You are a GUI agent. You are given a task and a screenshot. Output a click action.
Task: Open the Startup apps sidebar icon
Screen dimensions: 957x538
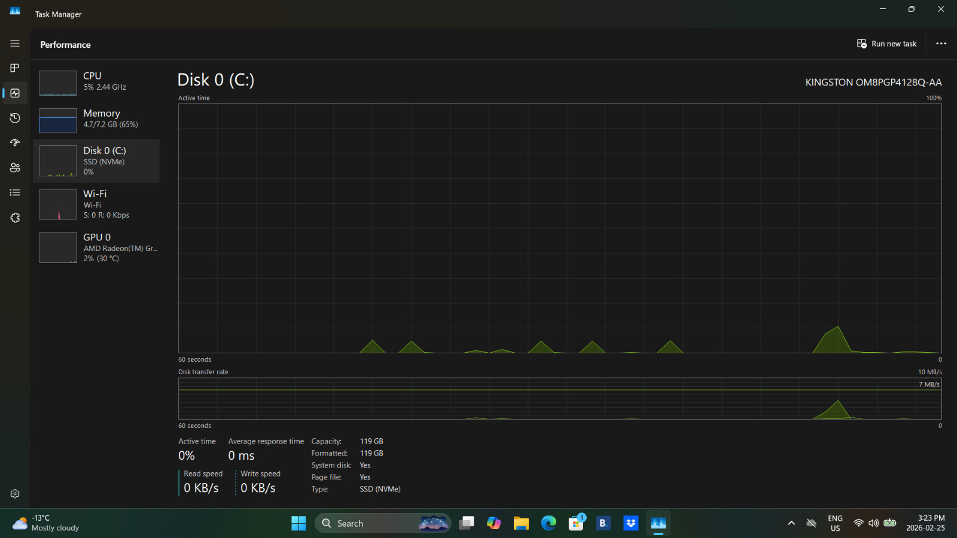pyautogui.click(x=15, y=143)
